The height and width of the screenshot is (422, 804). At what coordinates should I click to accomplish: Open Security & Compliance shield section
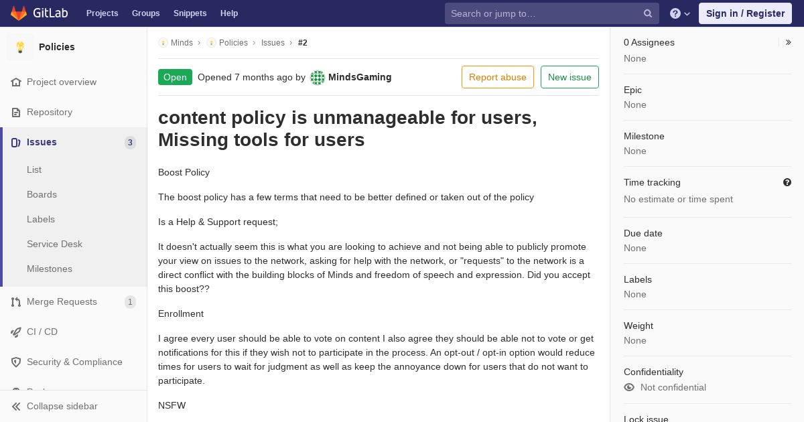pyautogui.click(x=74, y=362)
